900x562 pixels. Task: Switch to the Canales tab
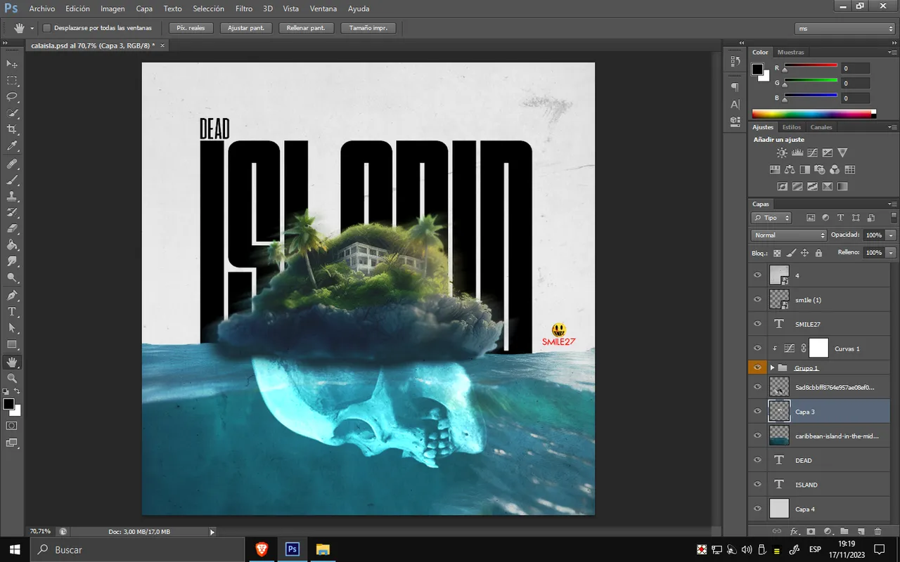[x=821, y=127]
